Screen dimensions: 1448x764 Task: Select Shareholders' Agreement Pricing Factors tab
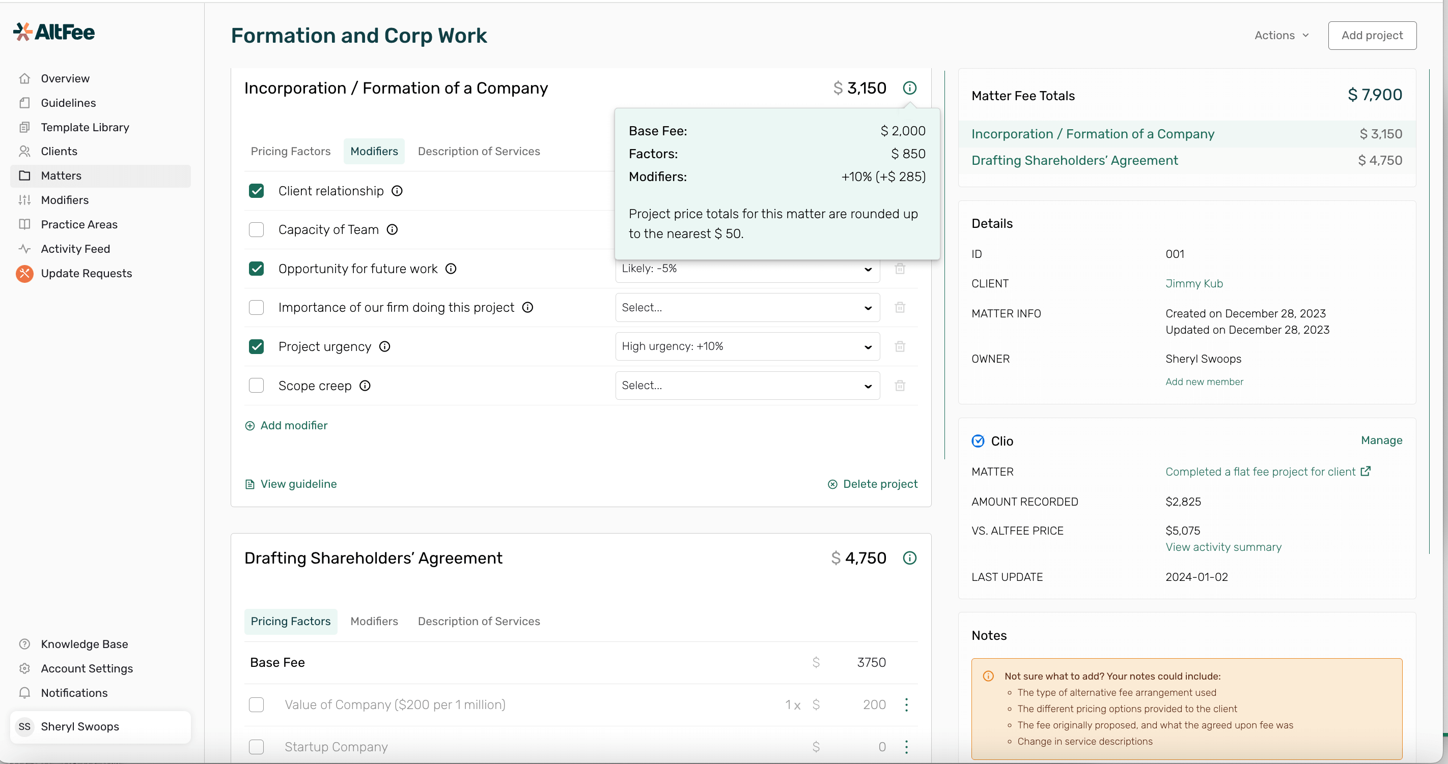[291, 621]
